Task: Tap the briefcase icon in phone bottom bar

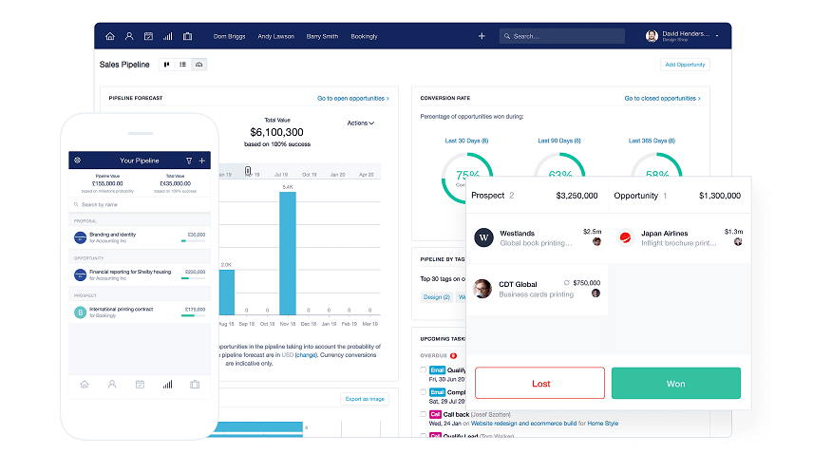Action: (x=195, y=385)
